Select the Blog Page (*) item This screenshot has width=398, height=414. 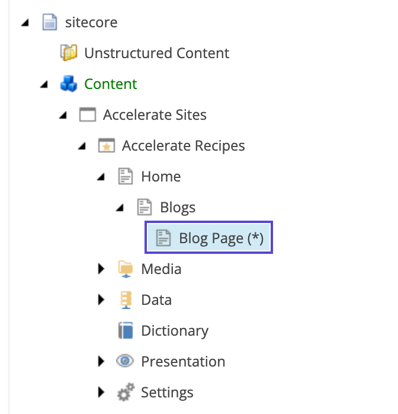[x=220, y=238]
